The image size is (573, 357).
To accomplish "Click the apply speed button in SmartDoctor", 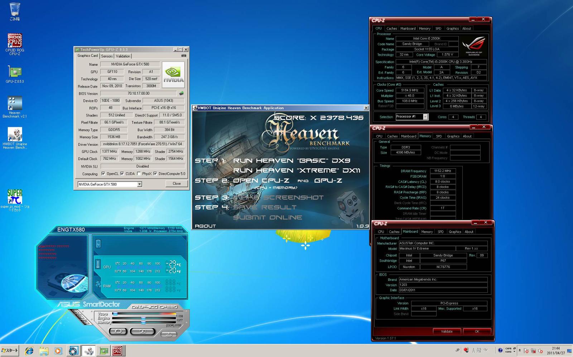I will coord(142,331).
